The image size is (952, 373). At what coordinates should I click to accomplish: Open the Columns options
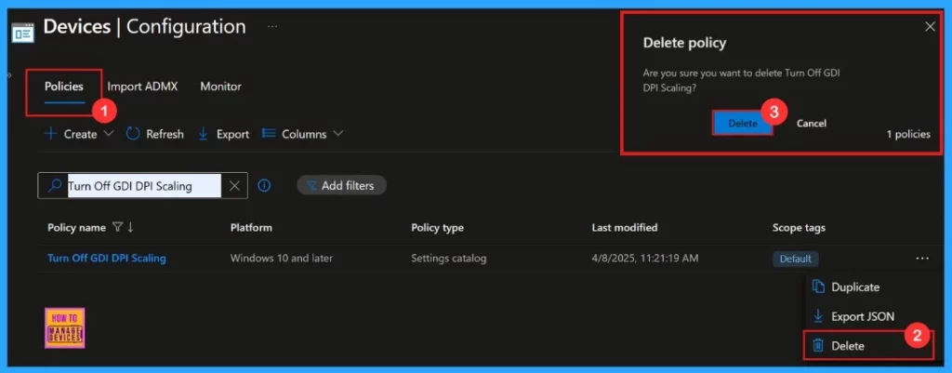tap(302, 134)
